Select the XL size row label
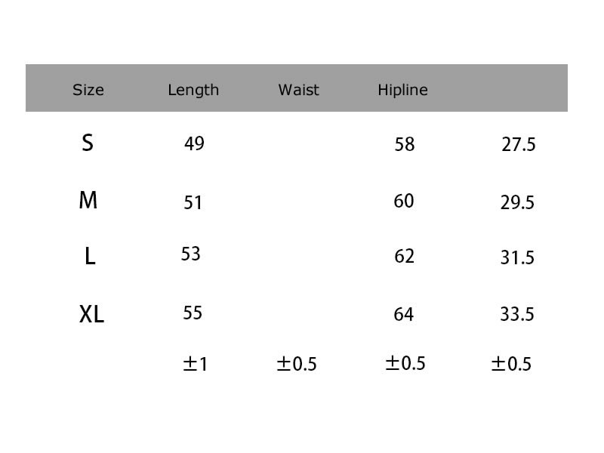 point(91,313)
